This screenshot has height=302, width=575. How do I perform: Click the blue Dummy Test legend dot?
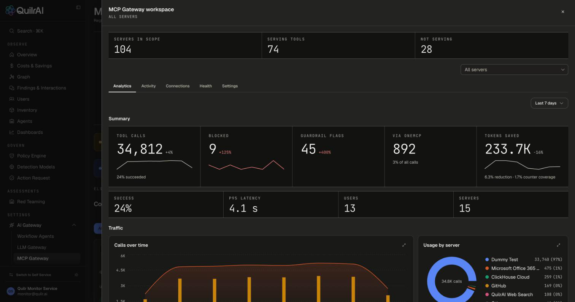[487, 259]
